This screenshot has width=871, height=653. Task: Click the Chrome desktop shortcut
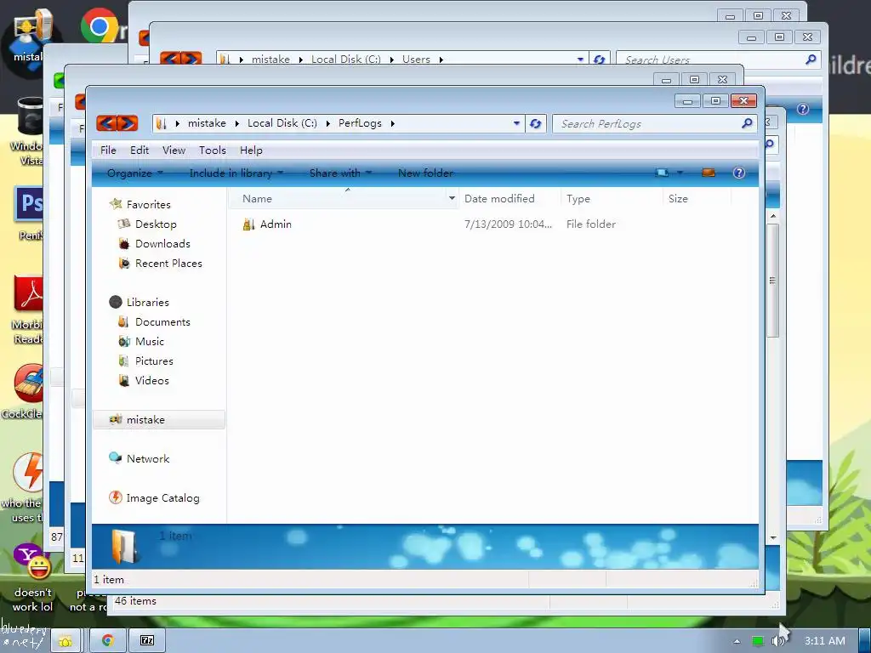pos(100,25)
